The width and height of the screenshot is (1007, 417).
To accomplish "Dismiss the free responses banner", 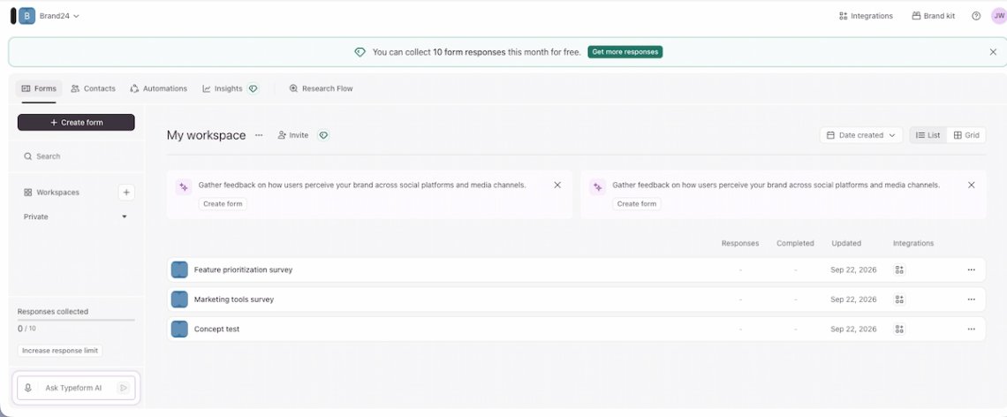I will (x=993, y=52).
